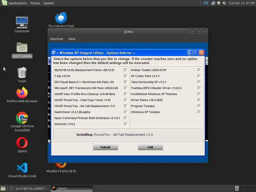This screenshot has height=192, width=256.
Task: Toggle the Windows XP Tweaks checkbox
Action: point(199,112)
